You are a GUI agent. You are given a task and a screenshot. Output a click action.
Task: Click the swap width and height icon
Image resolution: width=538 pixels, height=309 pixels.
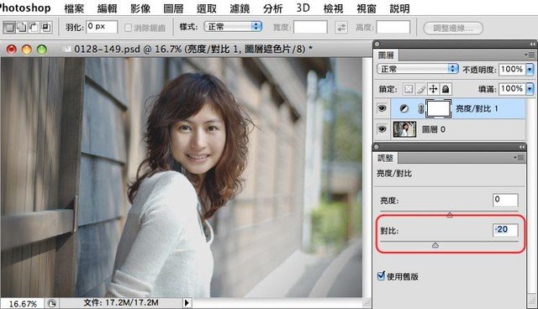[x=341, y=28]
